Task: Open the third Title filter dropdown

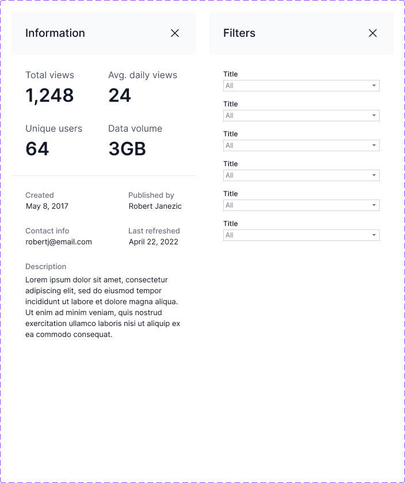Action: pos(301,145)
